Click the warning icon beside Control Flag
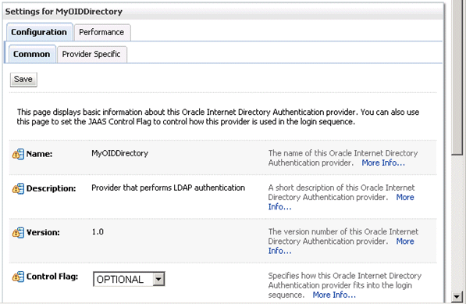 [18, 277]
